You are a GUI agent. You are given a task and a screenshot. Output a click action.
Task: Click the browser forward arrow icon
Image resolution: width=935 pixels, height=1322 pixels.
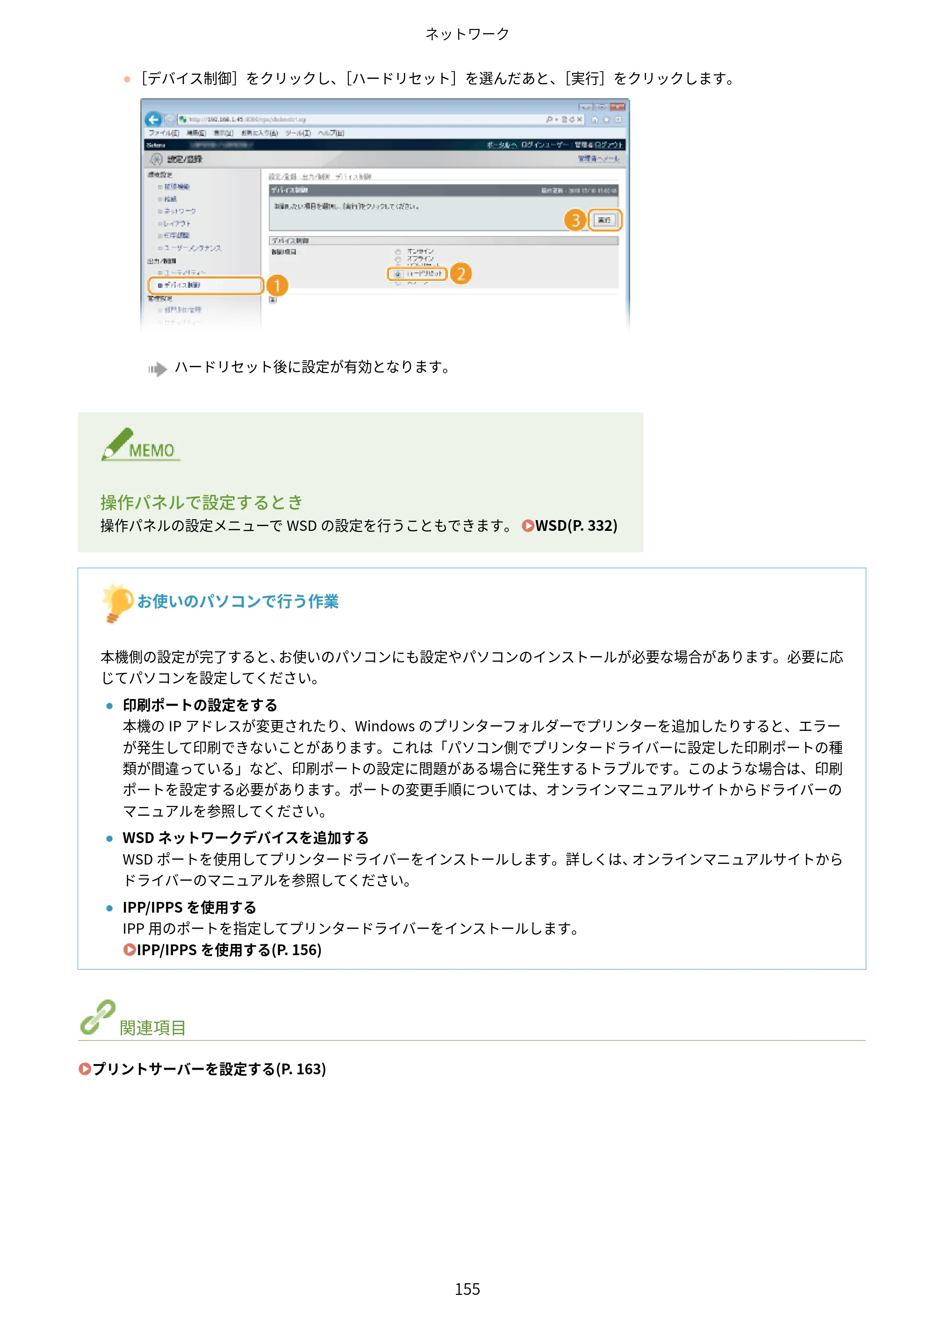point(169,119)
